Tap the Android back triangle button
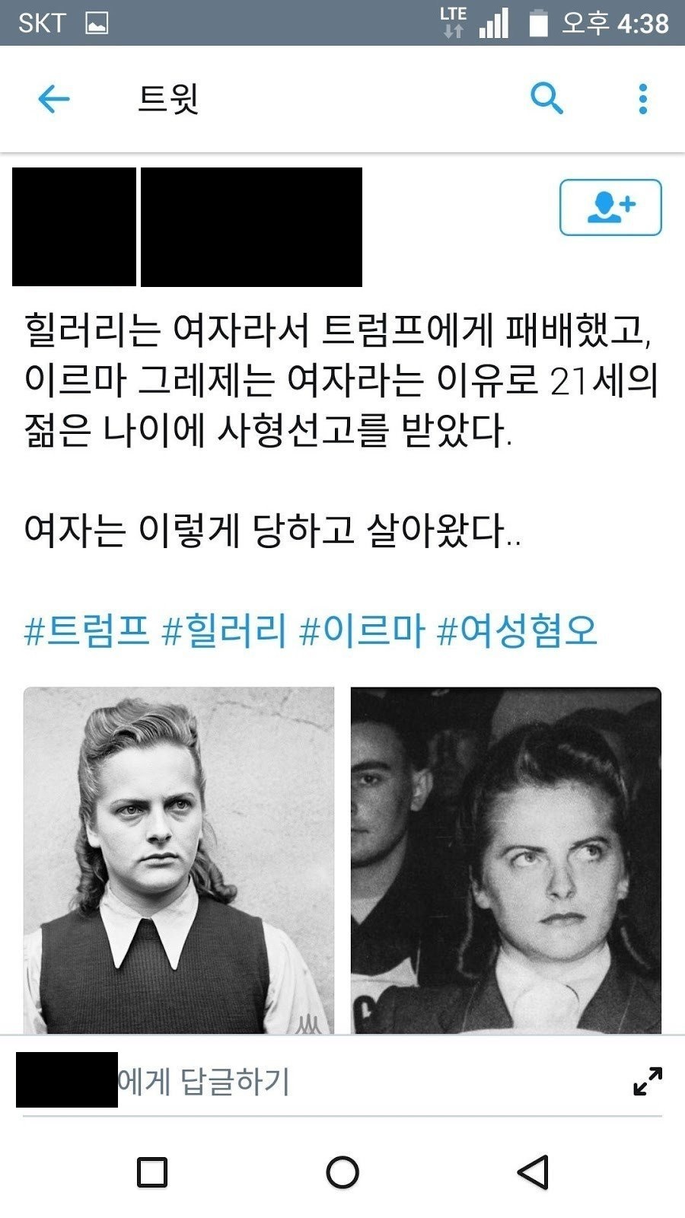This screenshot has height=1218, width=685. click(x=534, y=1172)
